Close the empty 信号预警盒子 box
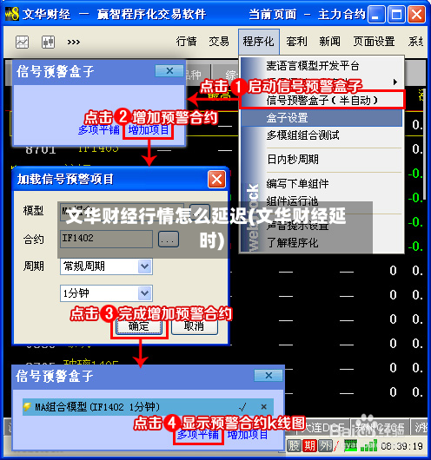 pyautogui.click(x=169, y=71)
